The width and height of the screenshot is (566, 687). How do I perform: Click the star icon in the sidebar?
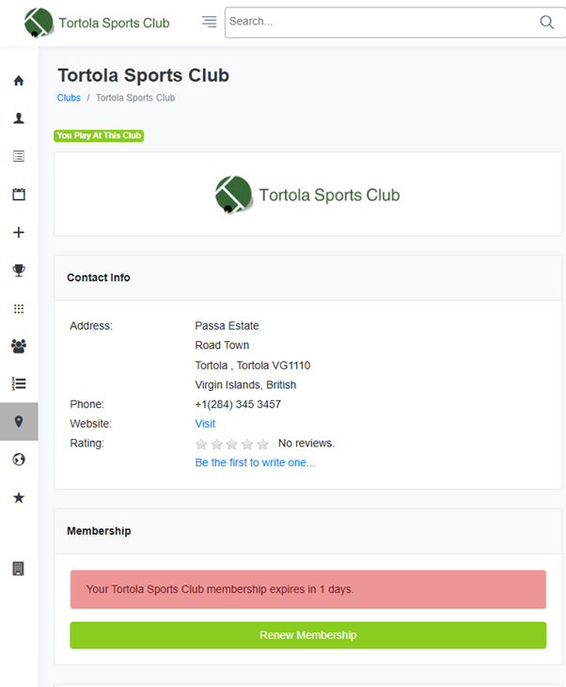(x=19, y=497)
